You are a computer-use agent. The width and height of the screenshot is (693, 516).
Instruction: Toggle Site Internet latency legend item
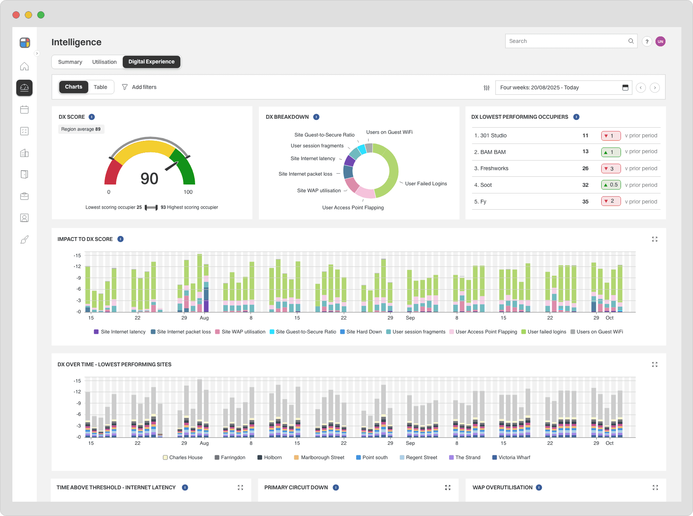point(120,332)
